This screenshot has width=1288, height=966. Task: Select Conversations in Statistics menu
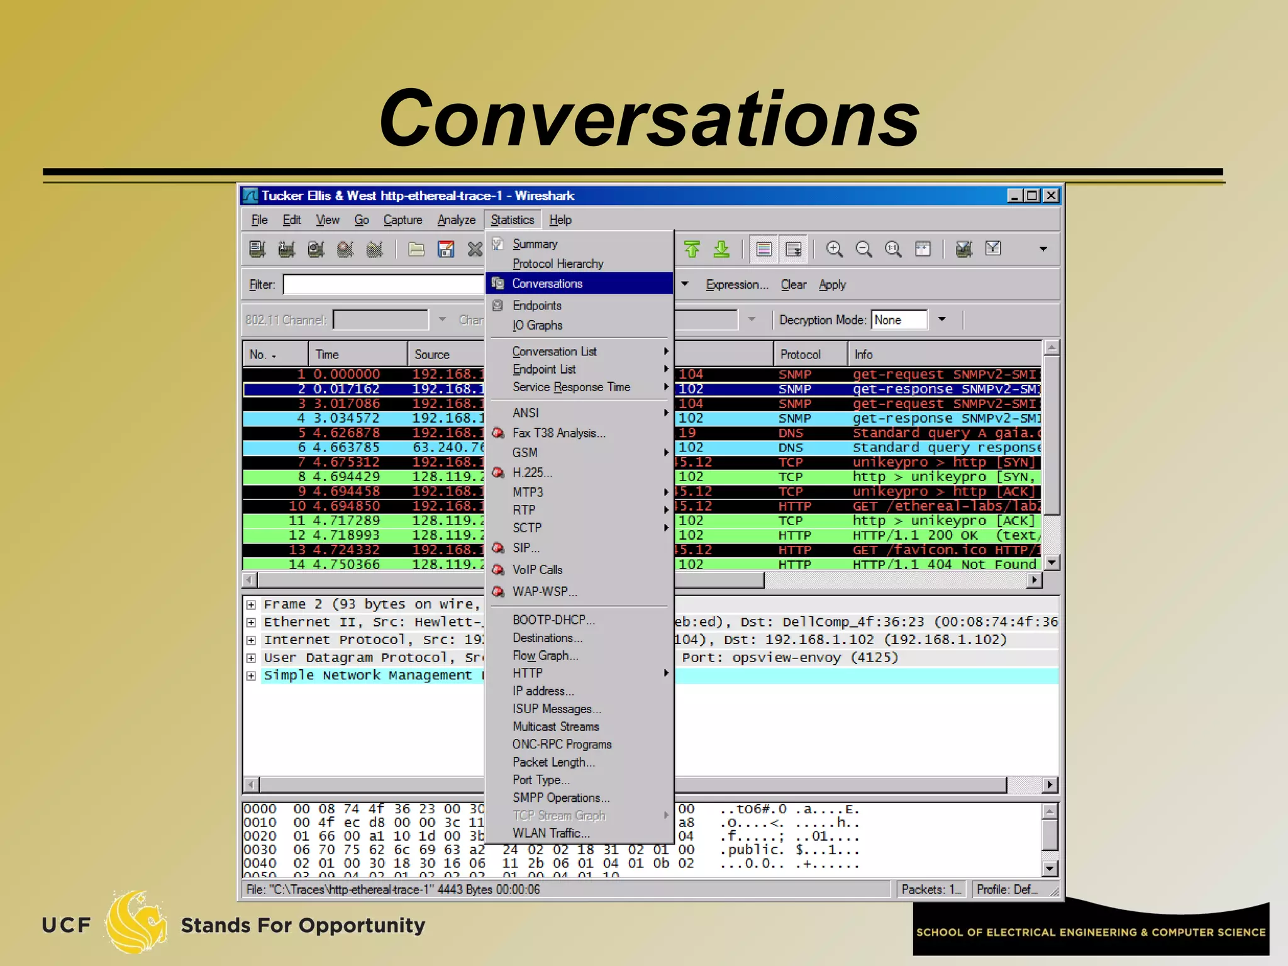[x=579, y=284]
